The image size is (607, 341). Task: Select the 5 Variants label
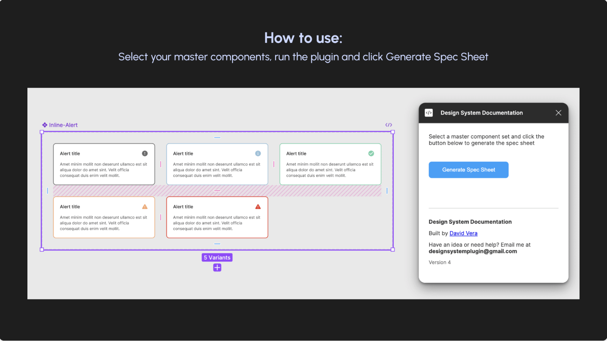pos(217,258)
